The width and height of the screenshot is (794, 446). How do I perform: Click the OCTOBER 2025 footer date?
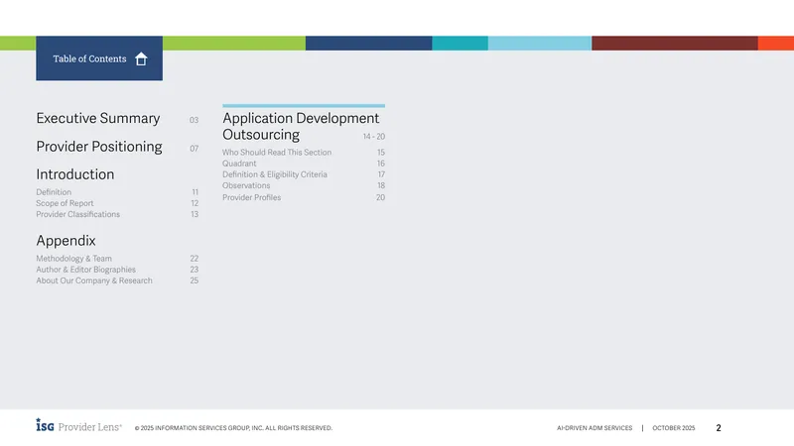(674, 428)
